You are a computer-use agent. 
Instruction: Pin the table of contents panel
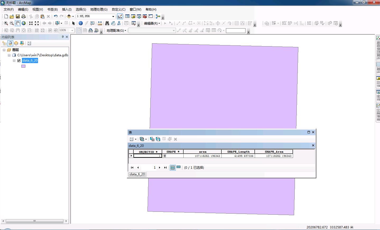click(x=63, y=37)
